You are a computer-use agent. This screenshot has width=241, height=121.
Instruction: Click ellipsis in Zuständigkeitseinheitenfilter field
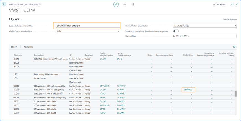coord(118,26)
